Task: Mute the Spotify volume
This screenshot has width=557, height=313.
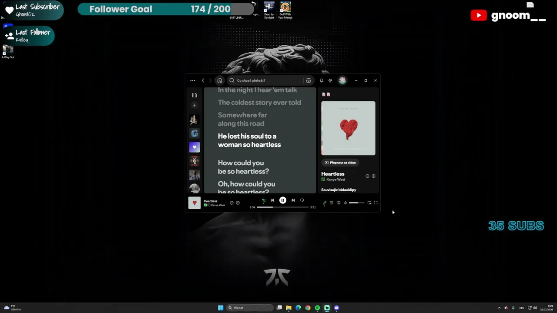Action: point(346,203)
